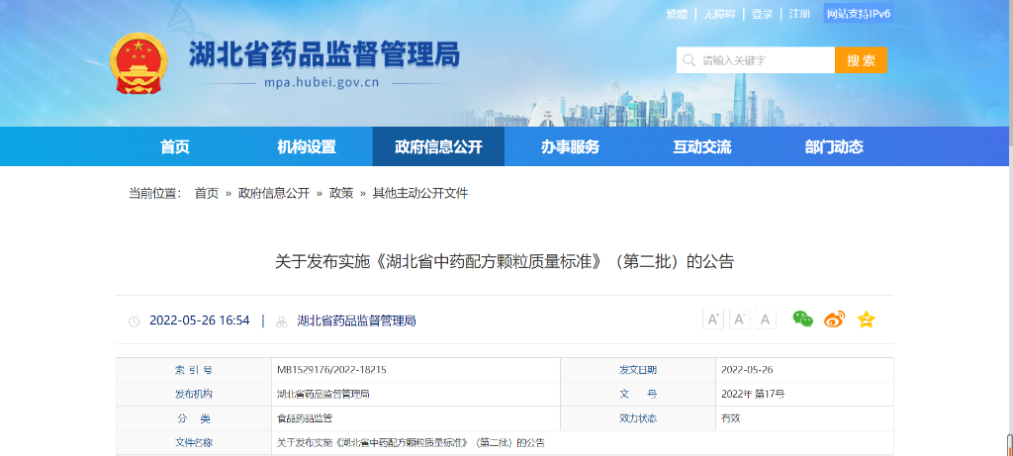1013x456 pixels.
Task: Click the 登录 login link
Action: (762, 14)
